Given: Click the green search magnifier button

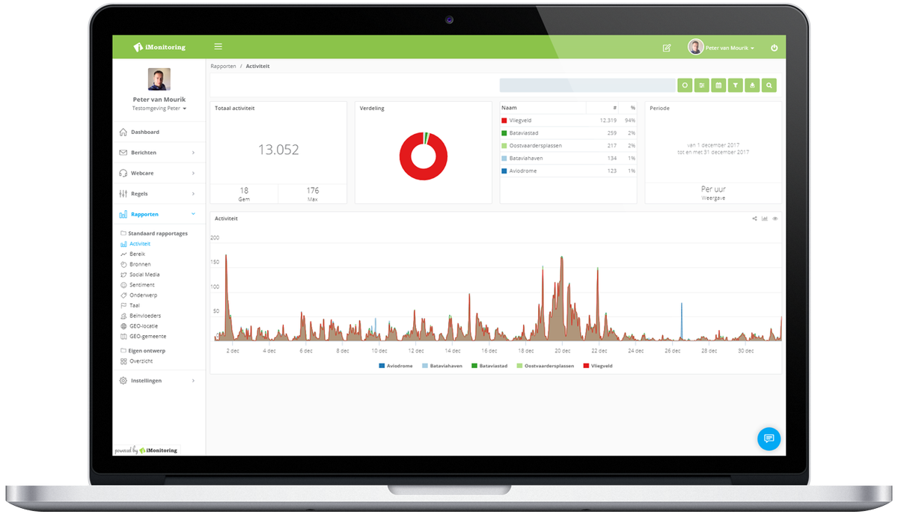Looking at the screenshot, I should coord(769,85).
